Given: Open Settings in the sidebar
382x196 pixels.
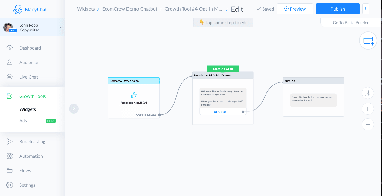Looking at the screenshot, I should (x=27, y=185).
